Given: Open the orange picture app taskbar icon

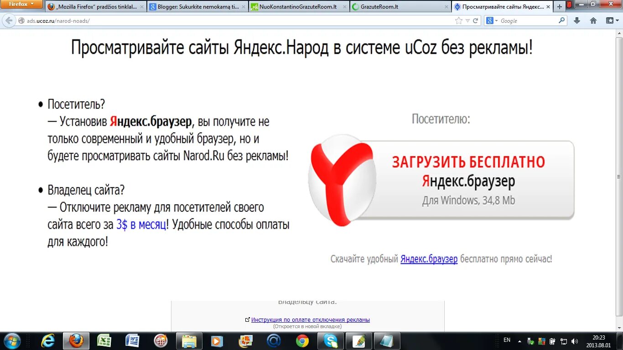Looking at the screenshot, I should [x=245, y=341].
